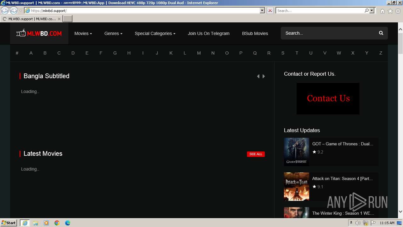Filter titles by letter M

coord(199,53)
